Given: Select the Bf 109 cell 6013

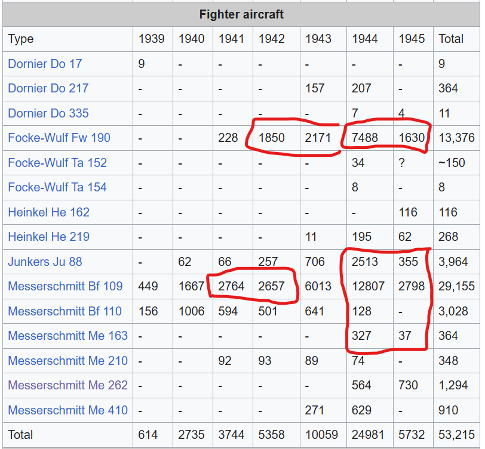Looking at the screenshot, I should click(323, 286).
